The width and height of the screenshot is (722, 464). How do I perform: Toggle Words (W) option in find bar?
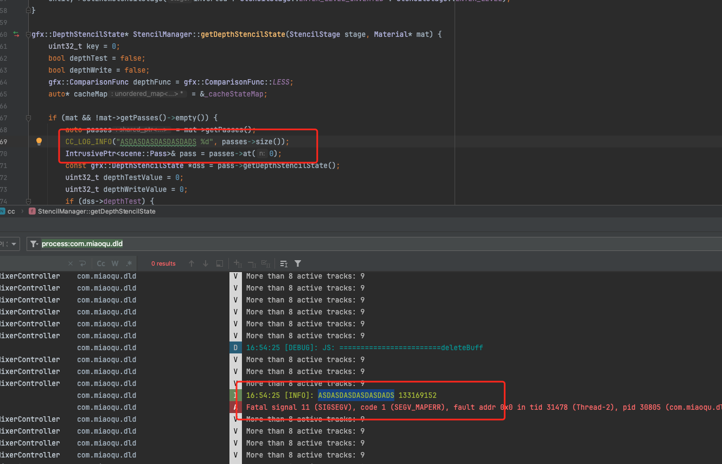[115, 263]
